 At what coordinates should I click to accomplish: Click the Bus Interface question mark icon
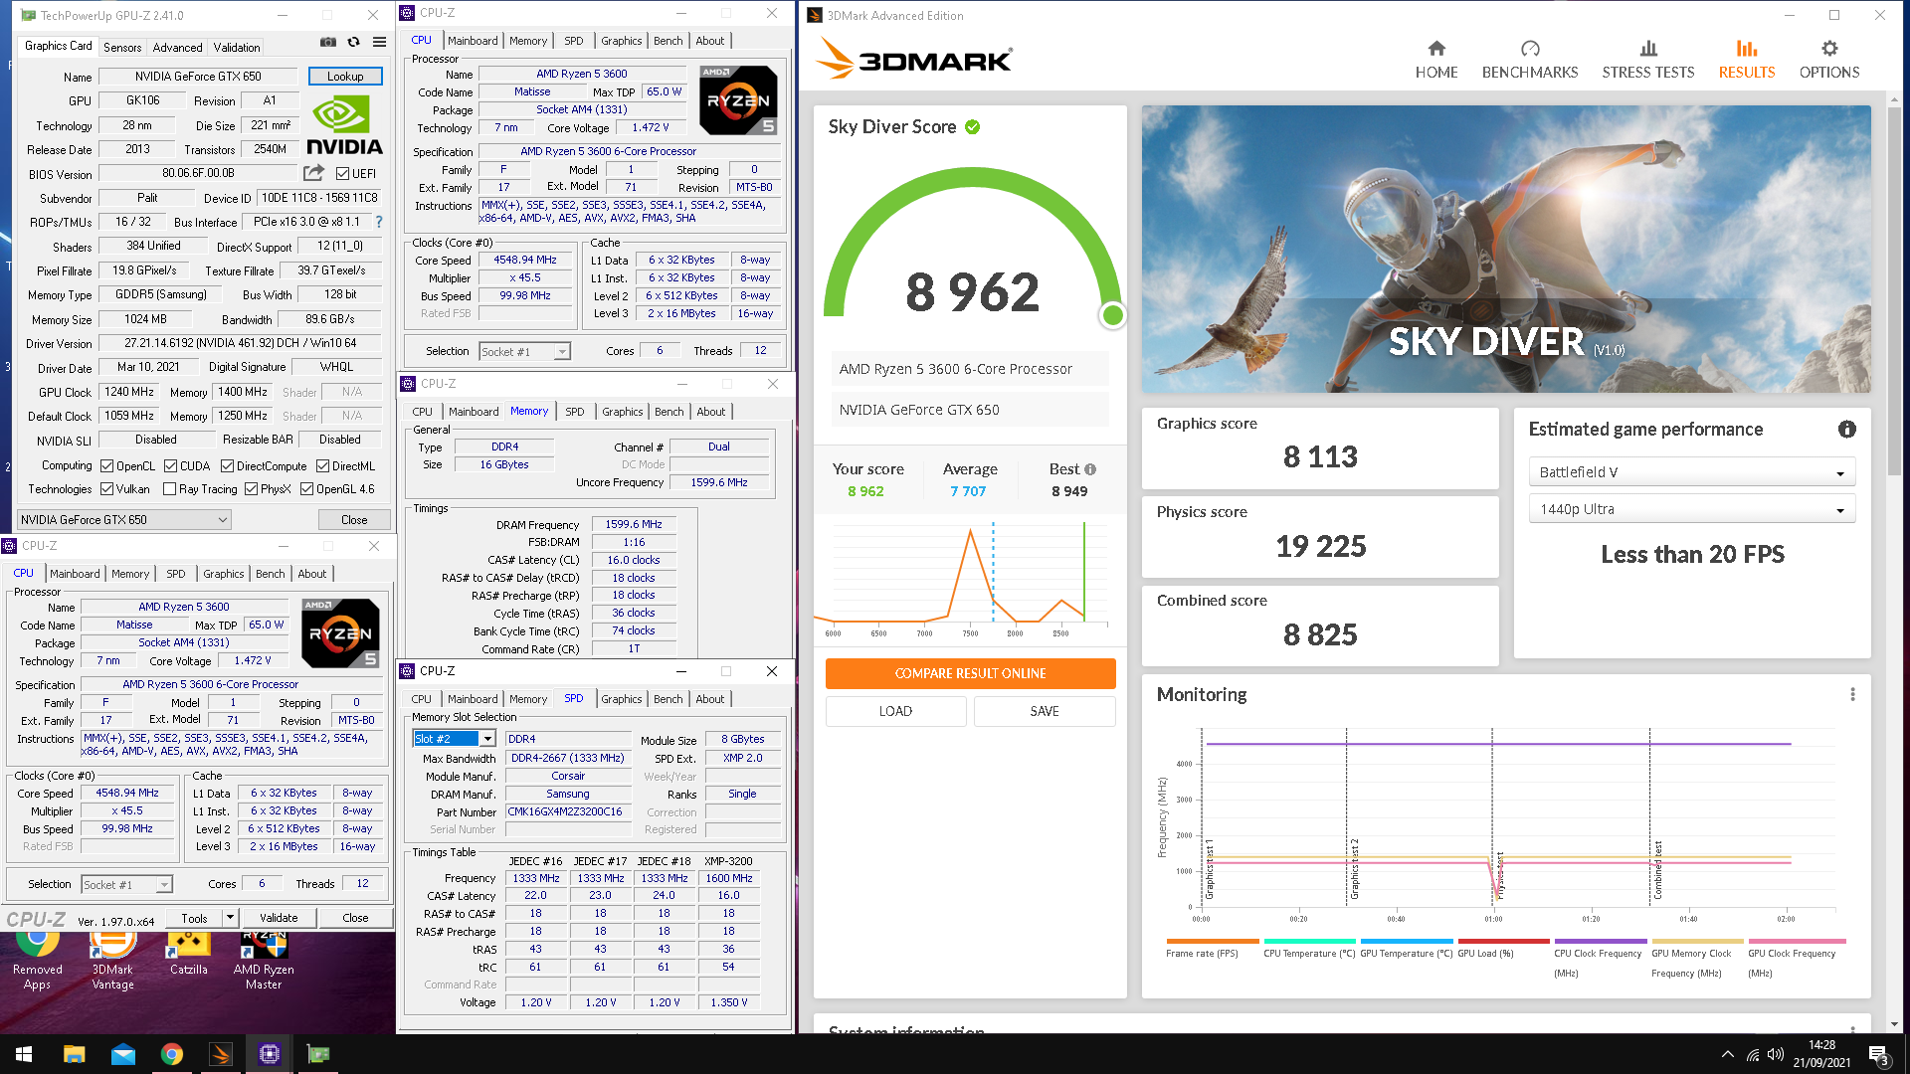pyautogui.click(x=379, y=222)
